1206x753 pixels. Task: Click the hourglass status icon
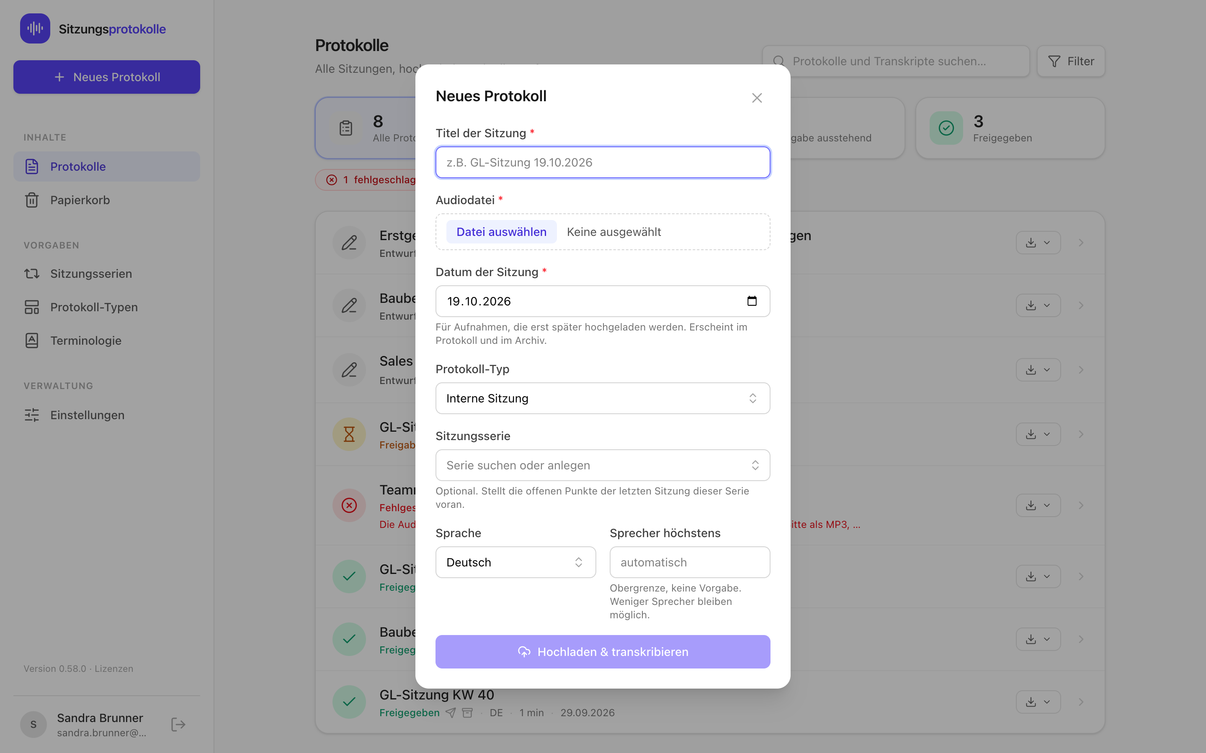tap(349, 434)
